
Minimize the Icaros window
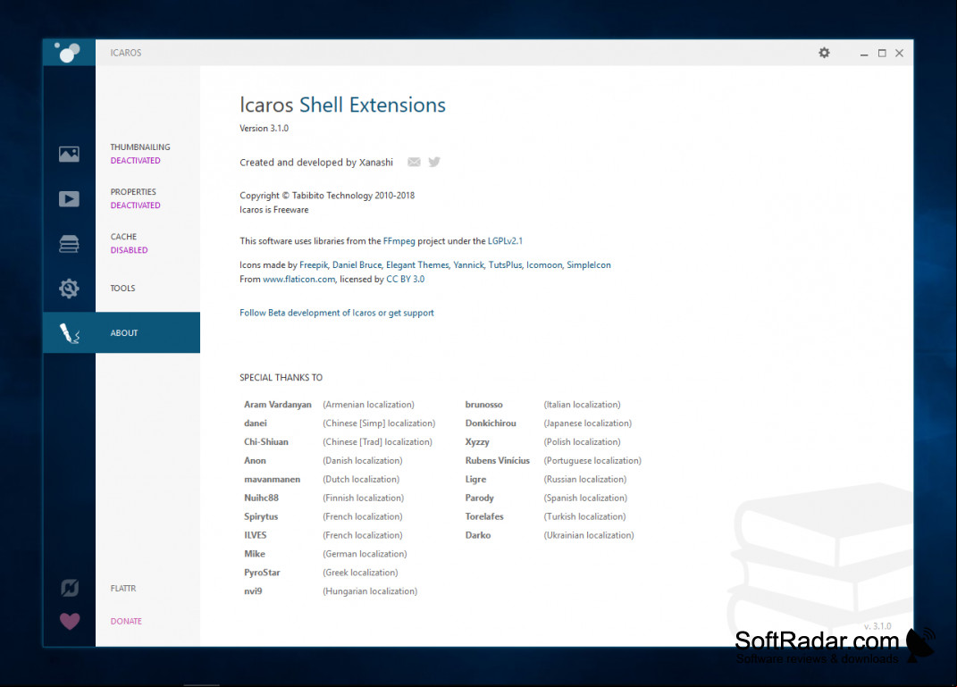click(863, 54)
